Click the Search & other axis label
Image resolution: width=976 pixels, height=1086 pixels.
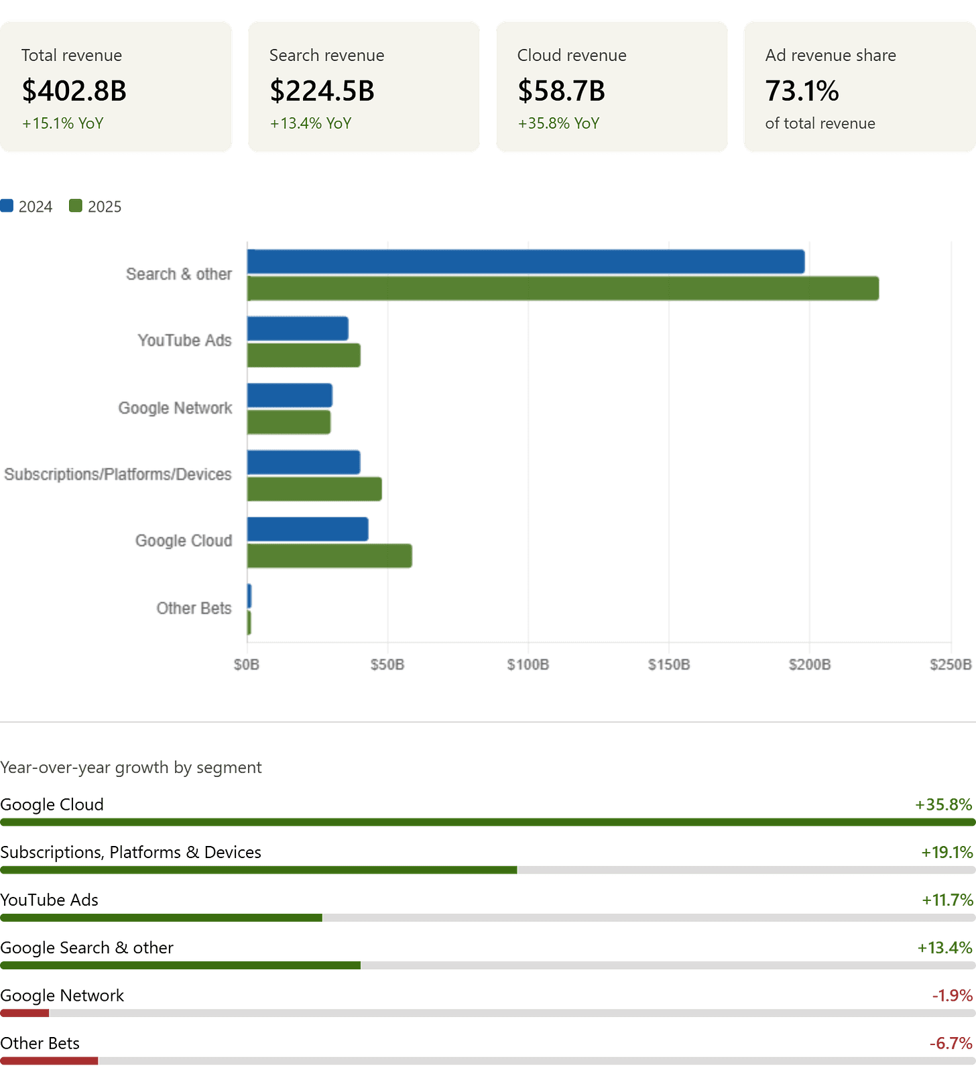coord(179,274)
